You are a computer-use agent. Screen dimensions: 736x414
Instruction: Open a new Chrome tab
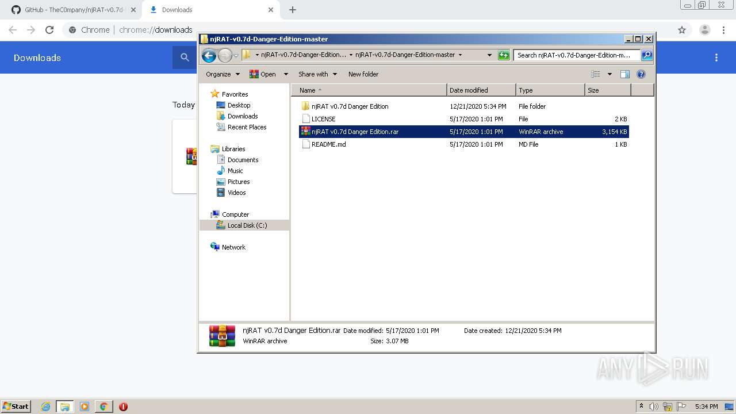coord(293,10)
